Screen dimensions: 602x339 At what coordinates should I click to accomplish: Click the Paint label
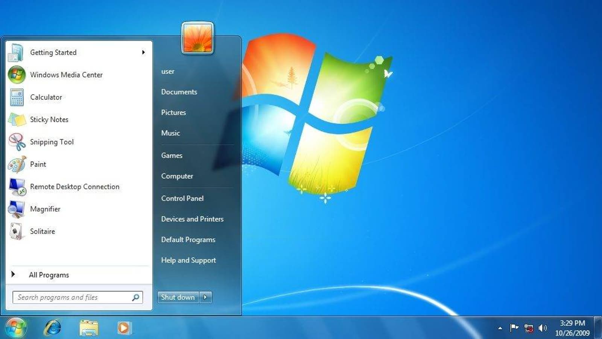pyautogui.click(x=38, y=164)
